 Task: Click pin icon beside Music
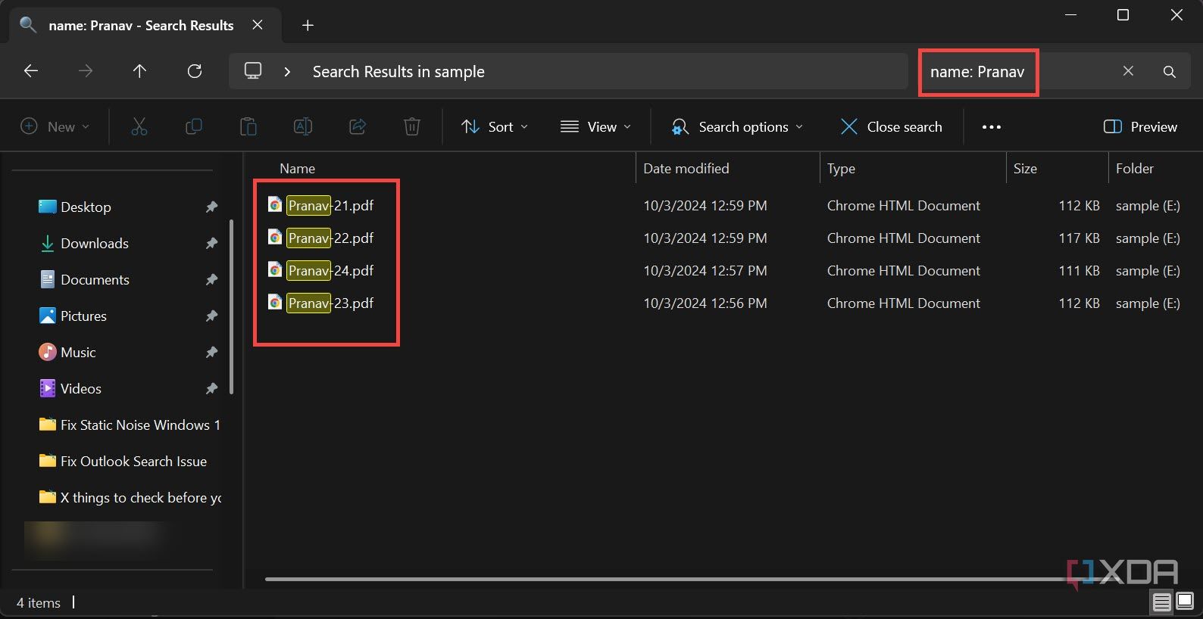(x=211, y=353)
